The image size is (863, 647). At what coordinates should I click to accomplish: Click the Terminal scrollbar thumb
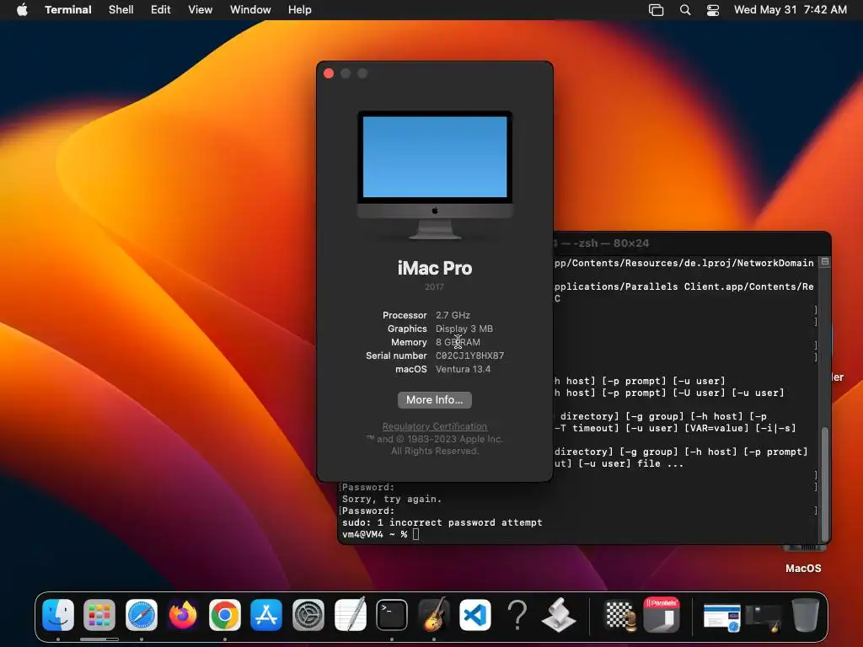tap(824, 484)
